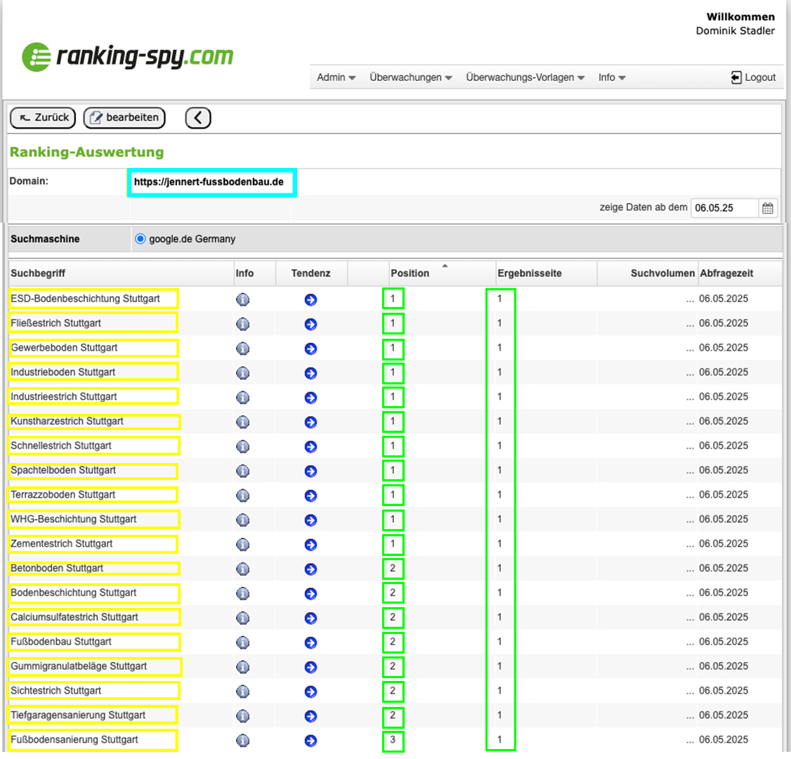Image resolution: width=791 pixels, height=759 pixels.
Task: Sort by the Suchbegriff column header
Action: (x=38, y=273)
